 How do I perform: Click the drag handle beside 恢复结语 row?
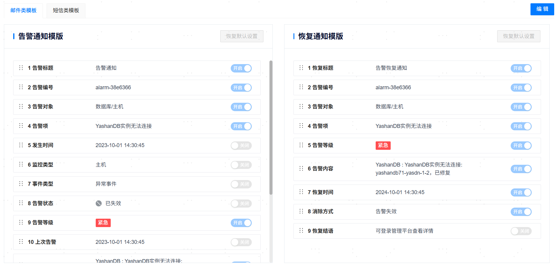pyautogui.click(x=301, y=231)
